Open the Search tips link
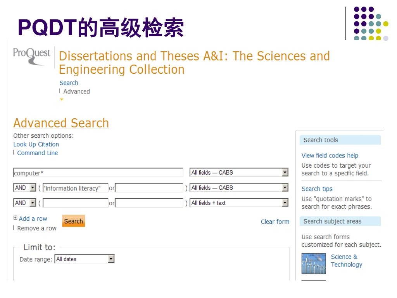This screenshot has width=397, height=298. (x=317, y=189)
